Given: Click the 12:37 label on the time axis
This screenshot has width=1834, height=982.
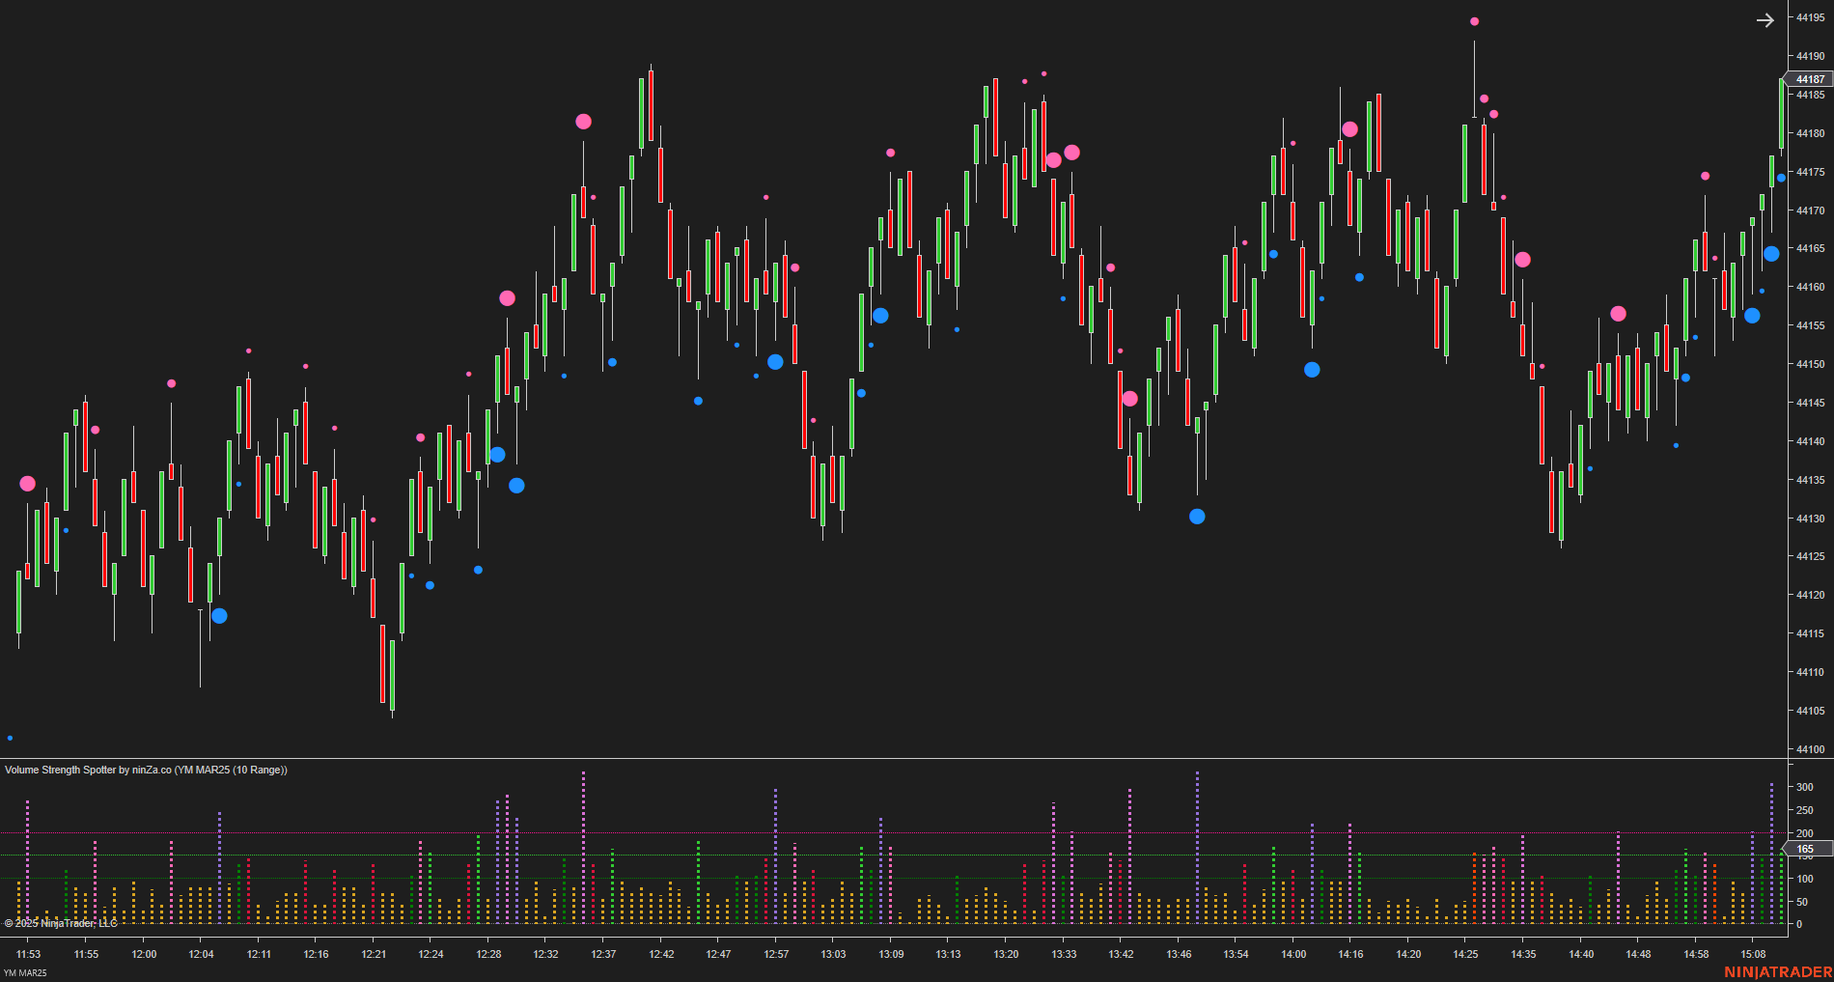Looking at the screenshot, I should click(x=603, y=954).
